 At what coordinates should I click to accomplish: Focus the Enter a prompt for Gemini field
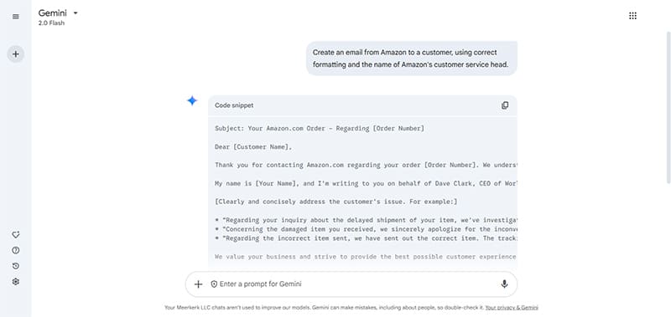click(351, 284)
